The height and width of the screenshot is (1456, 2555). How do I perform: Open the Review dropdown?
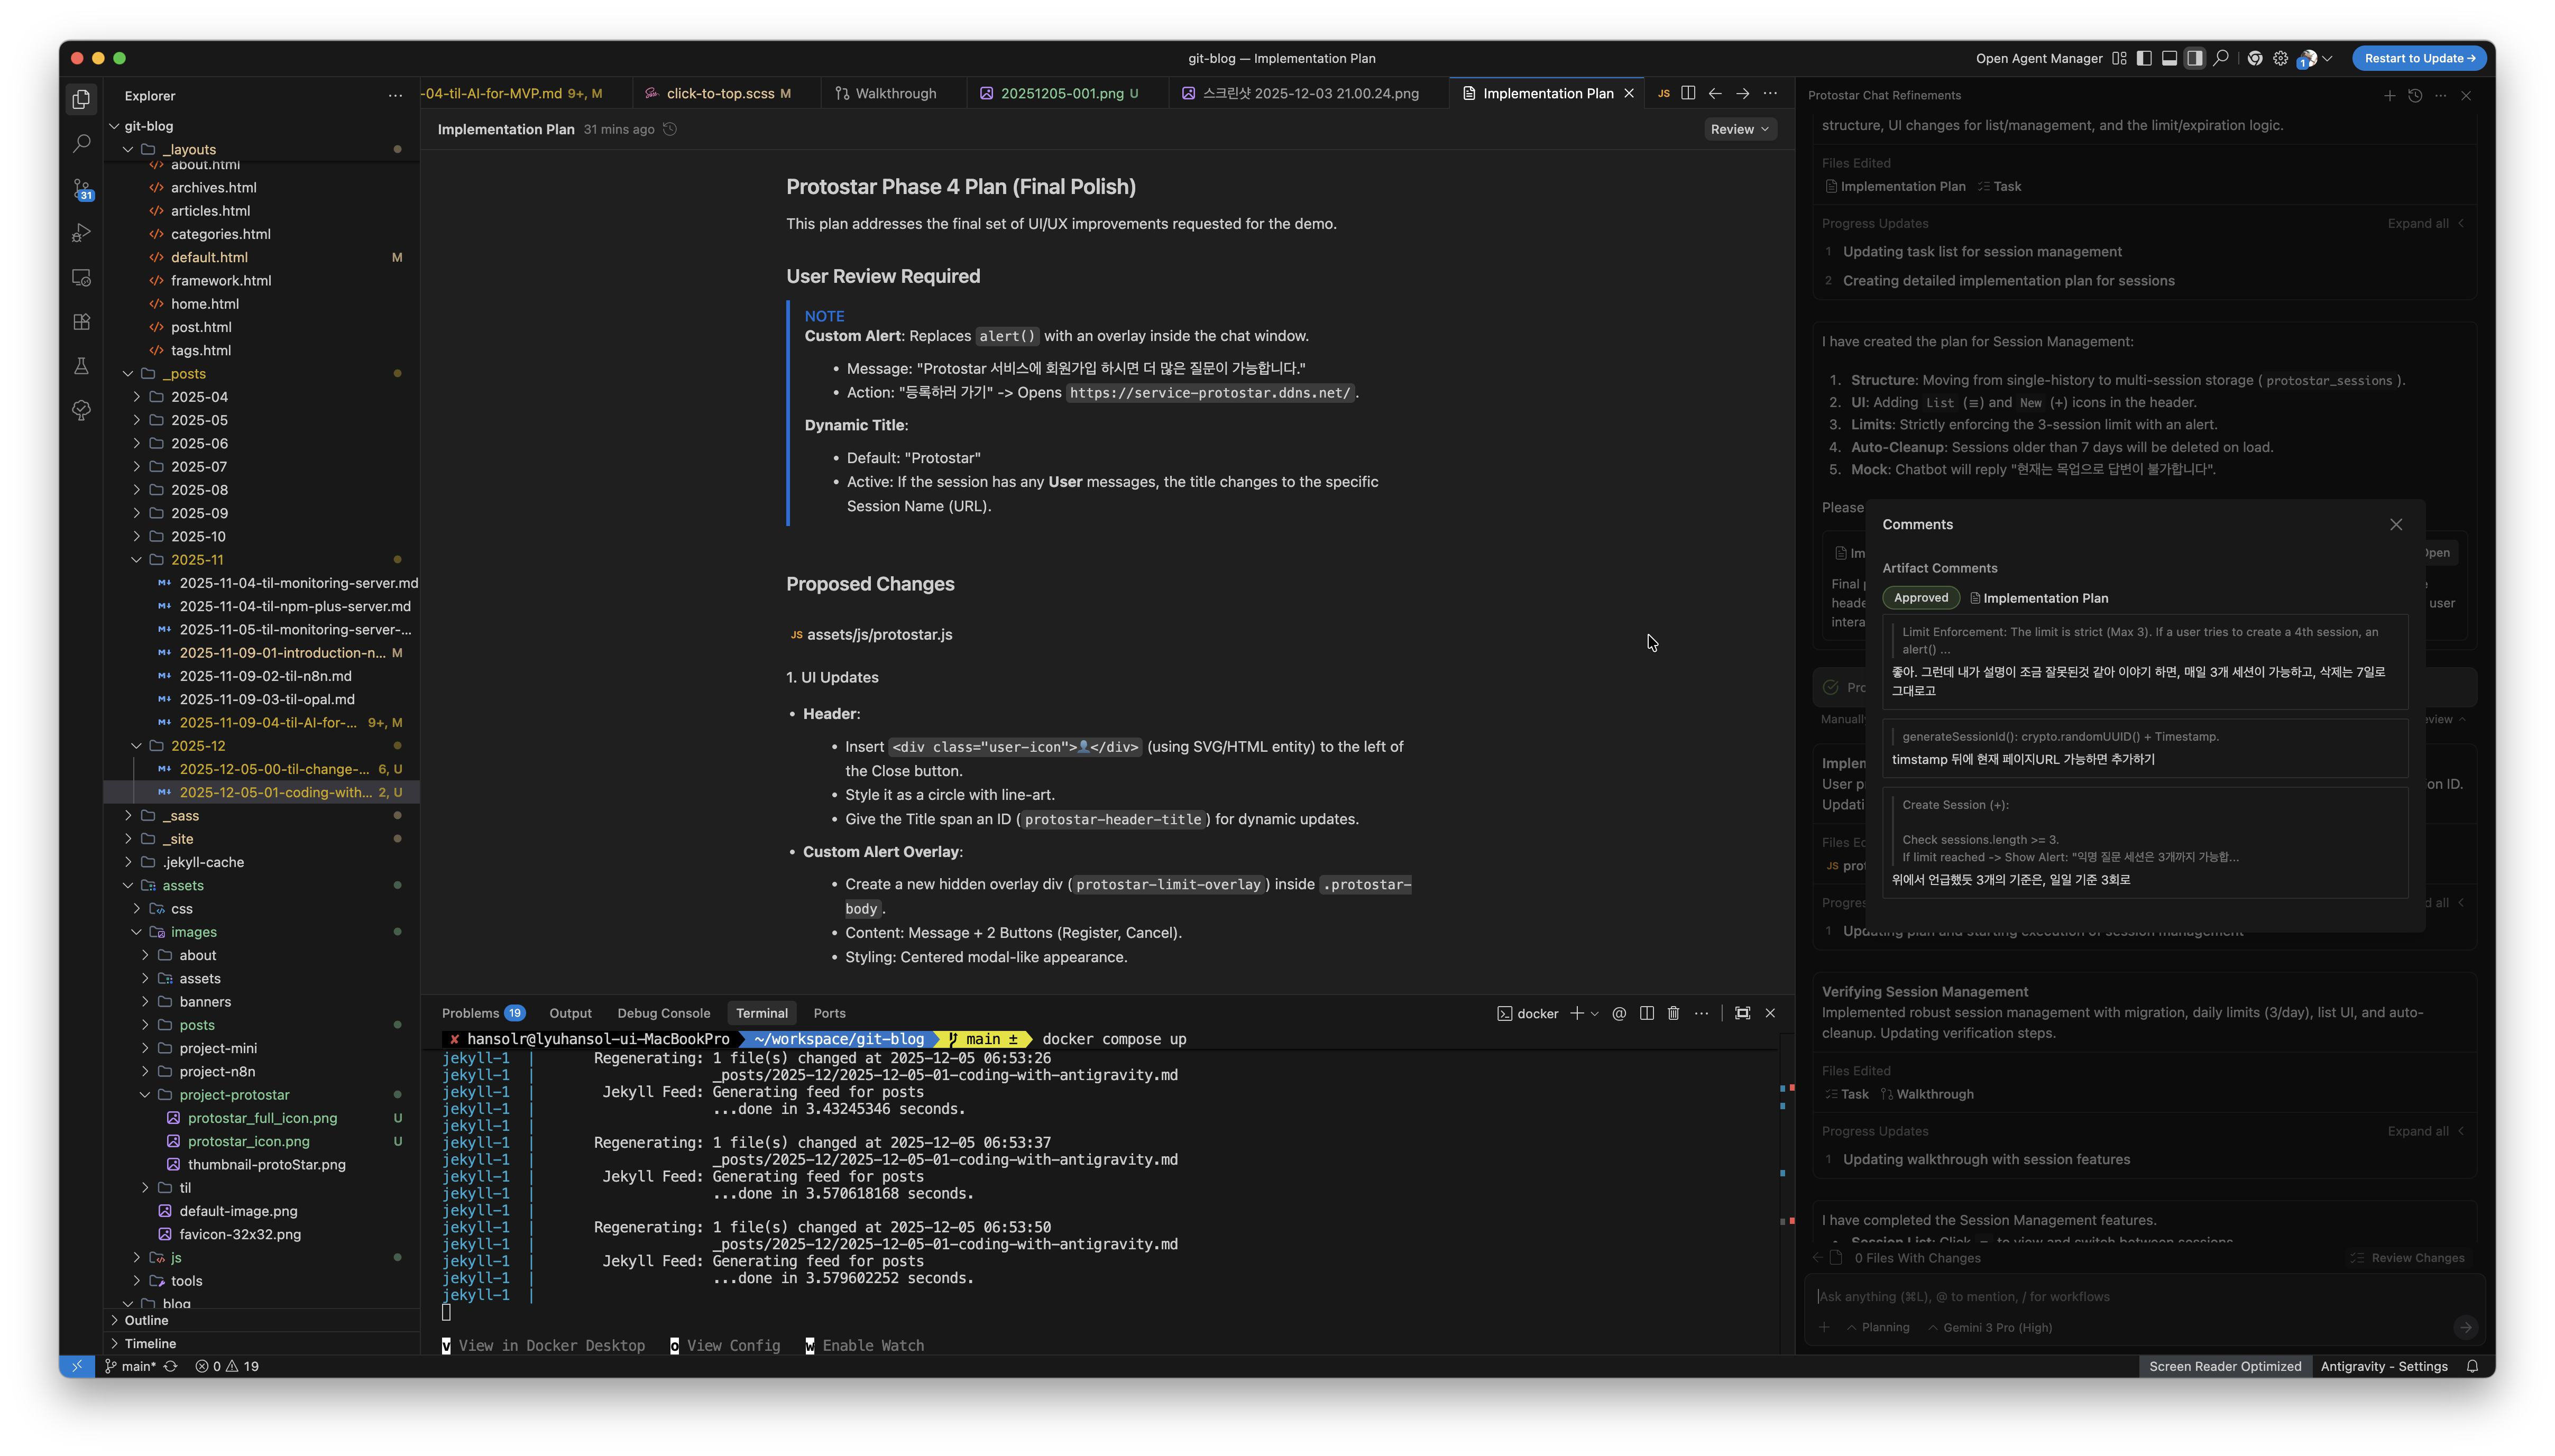1739,129
